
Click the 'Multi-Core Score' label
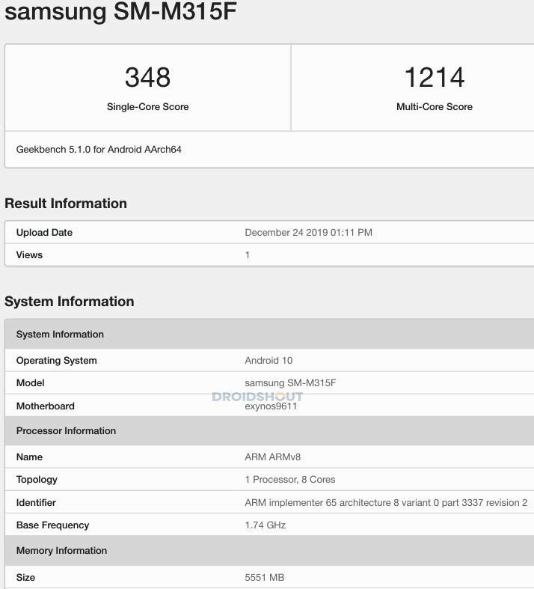(435, 107)
